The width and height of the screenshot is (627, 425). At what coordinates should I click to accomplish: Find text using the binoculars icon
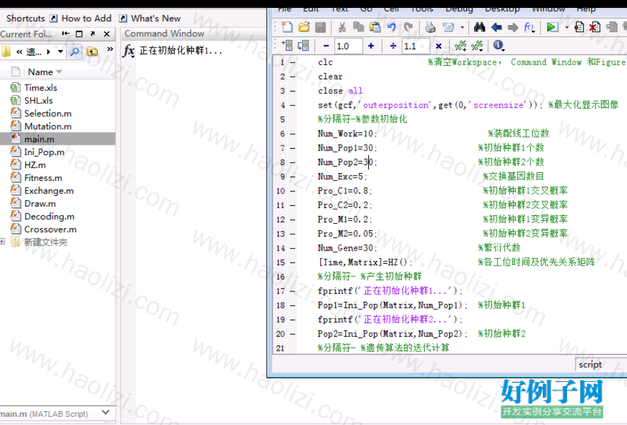click(479, 27)
